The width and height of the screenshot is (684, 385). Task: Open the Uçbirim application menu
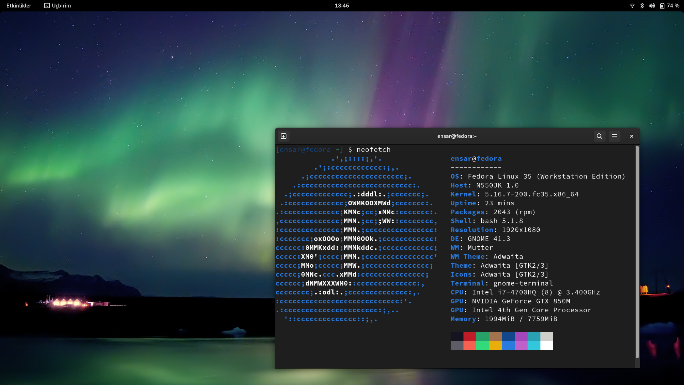61,6
